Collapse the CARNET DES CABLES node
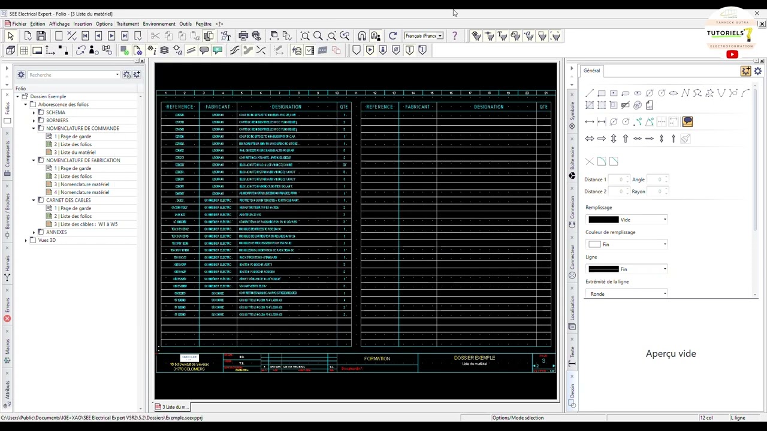 click(x=34, y=200)
